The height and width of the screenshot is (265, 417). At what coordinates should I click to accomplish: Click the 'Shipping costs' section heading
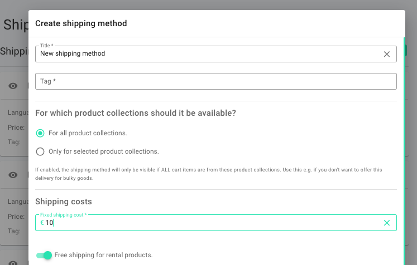coord(64,202)
